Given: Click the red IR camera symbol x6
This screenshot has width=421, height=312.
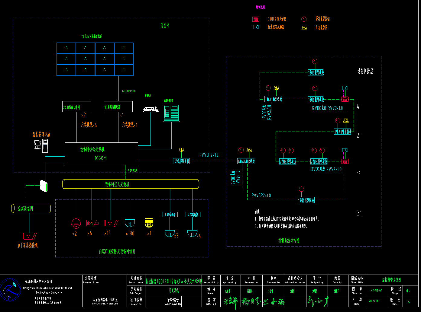Looking at the screenshot, I should tap(92, 223).
